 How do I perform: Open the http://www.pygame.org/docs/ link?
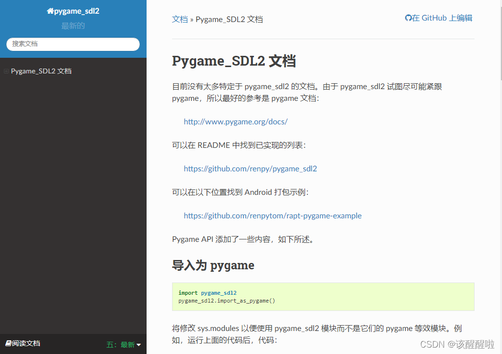[x=236, y=121]
